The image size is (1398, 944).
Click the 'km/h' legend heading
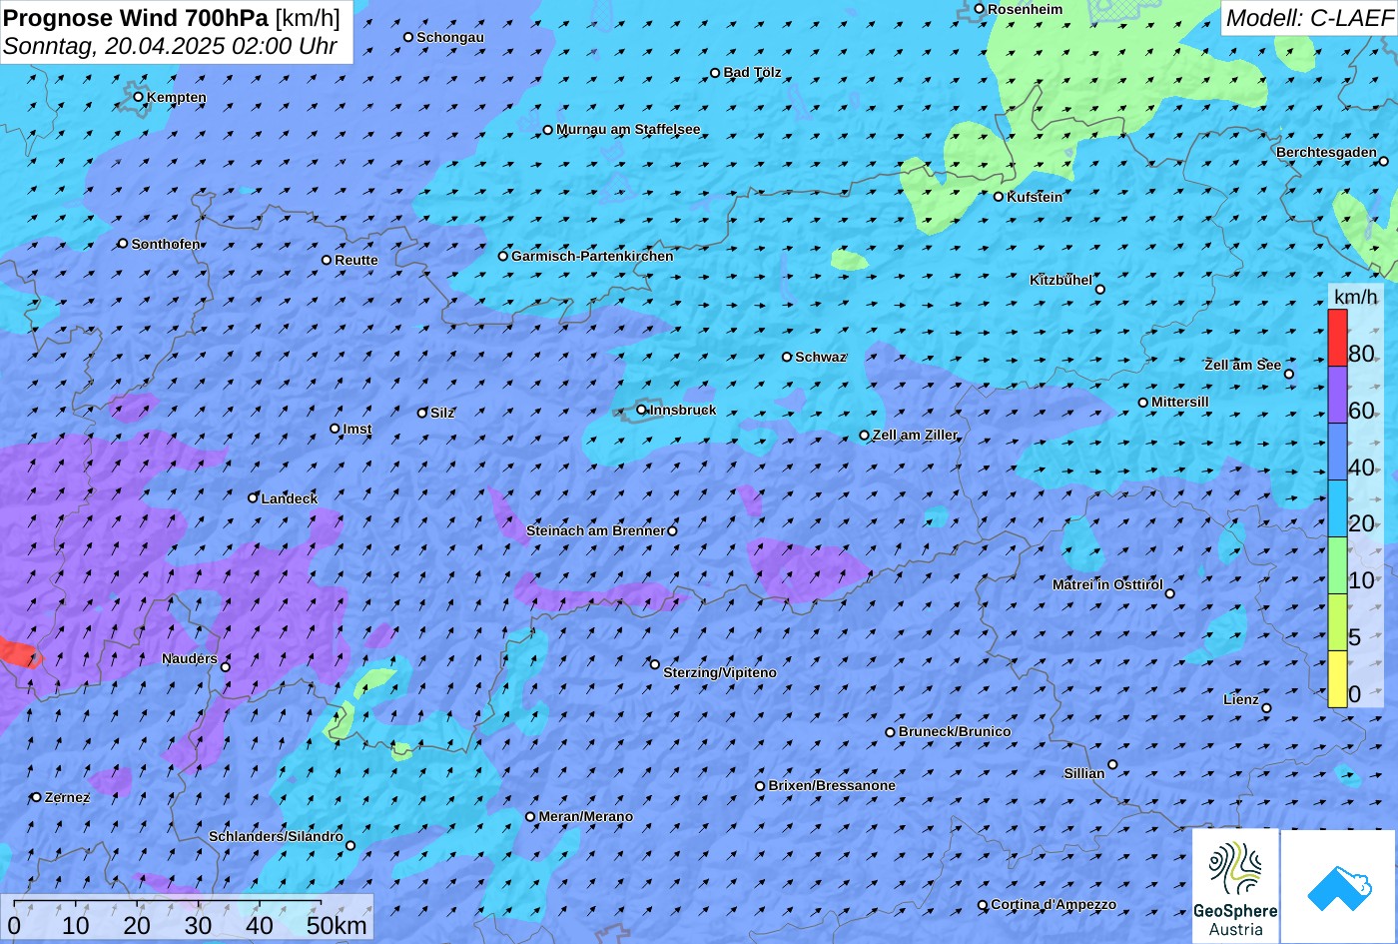pyautogui.click(x=1355, y=297)
